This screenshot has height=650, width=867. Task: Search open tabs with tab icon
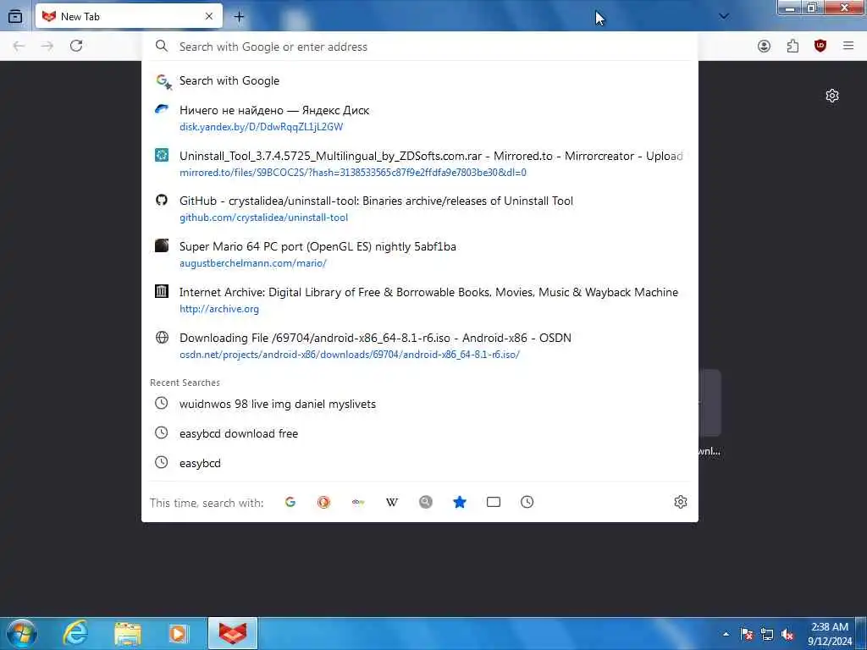pos(494,502)
